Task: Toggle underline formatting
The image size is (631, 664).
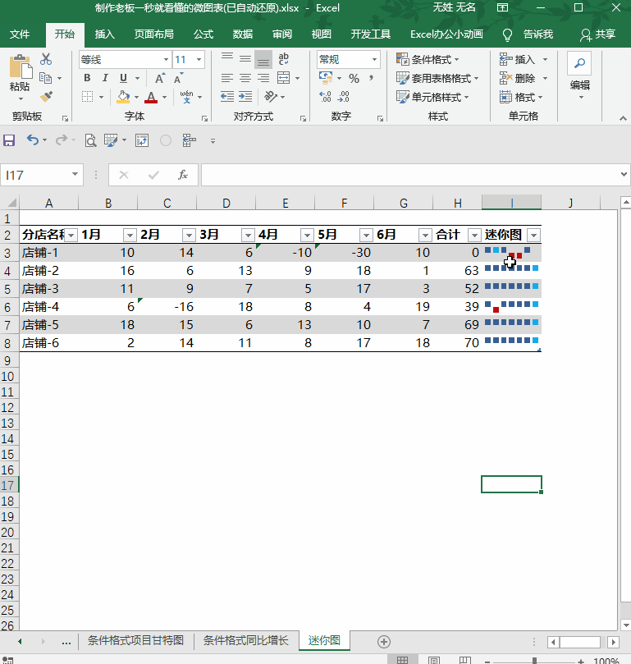Action: click(123, 78)
